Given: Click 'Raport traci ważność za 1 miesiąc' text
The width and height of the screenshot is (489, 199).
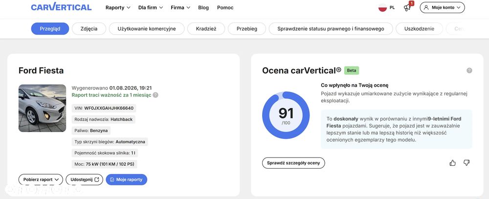Looking at the screenshot, I should click(111, 95).
